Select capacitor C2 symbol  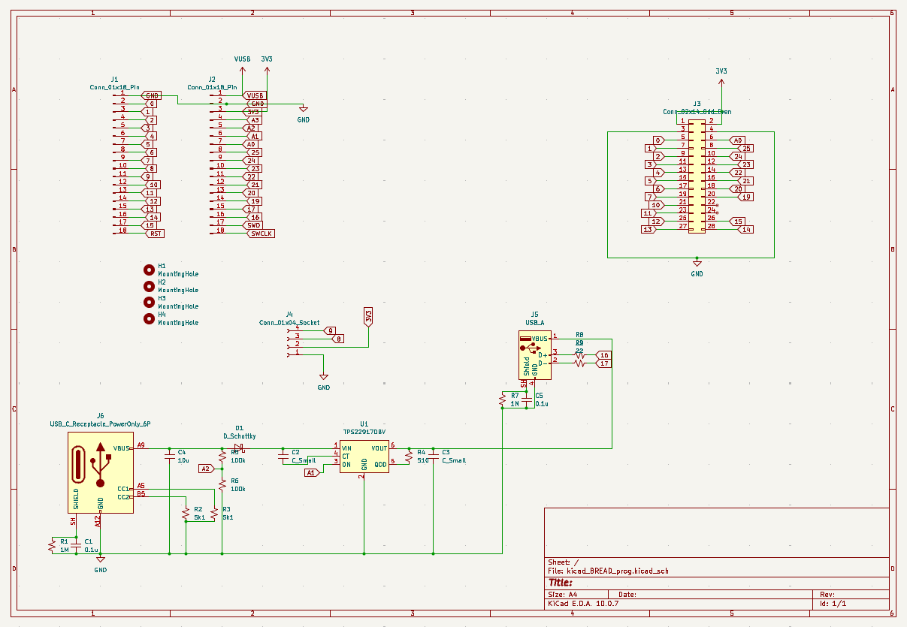pyautogui.click(x=283, y=456)
